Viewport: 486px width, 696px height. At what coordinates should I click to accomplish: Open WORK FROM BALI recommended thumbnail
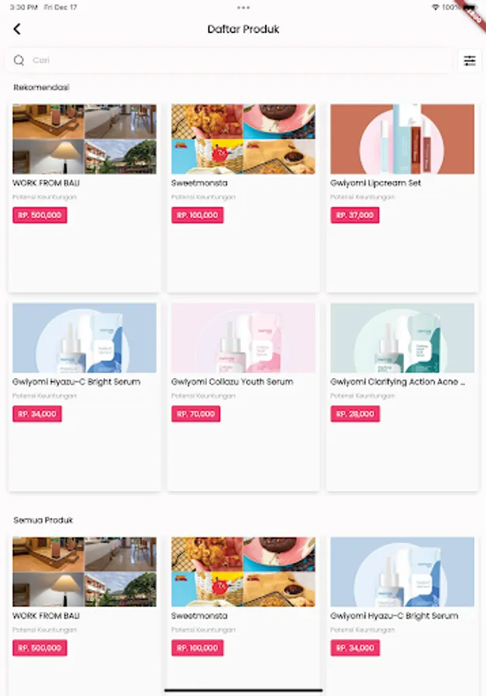coord(84,139)
